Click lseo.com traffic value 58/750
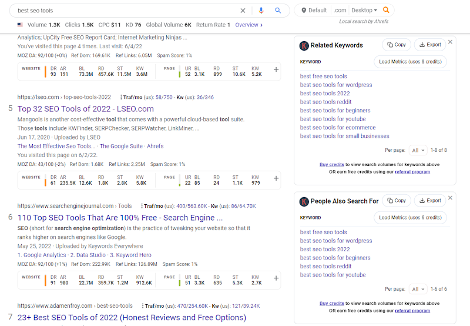The image size is (470, 326). [x=164, y=97]
